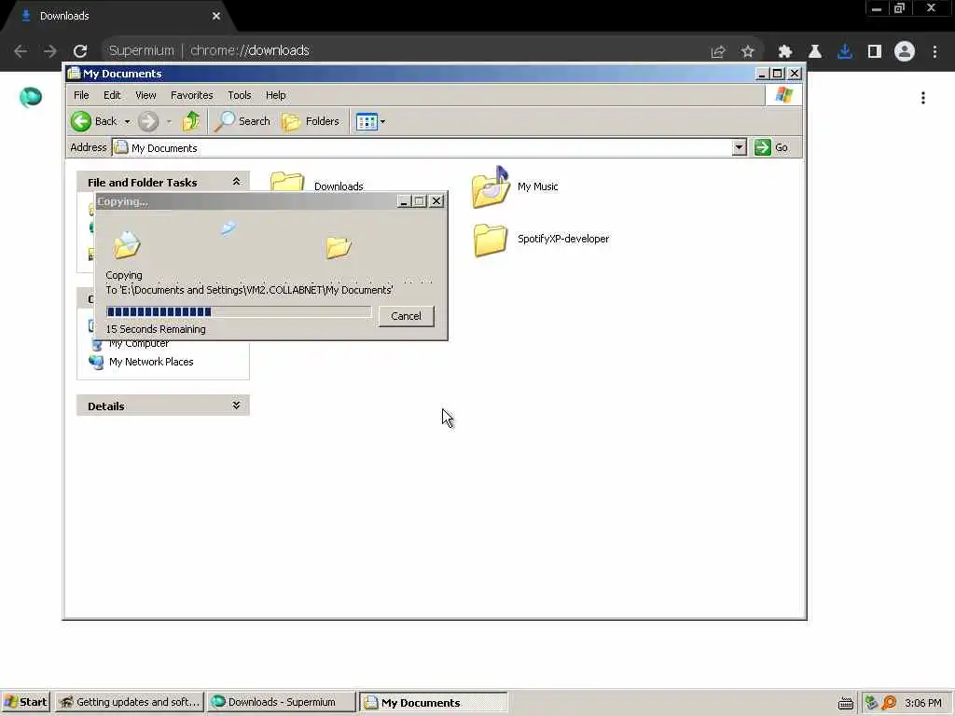Open Supermium three-dot main menu
This screenshot has width=955, height=716.
934,52
